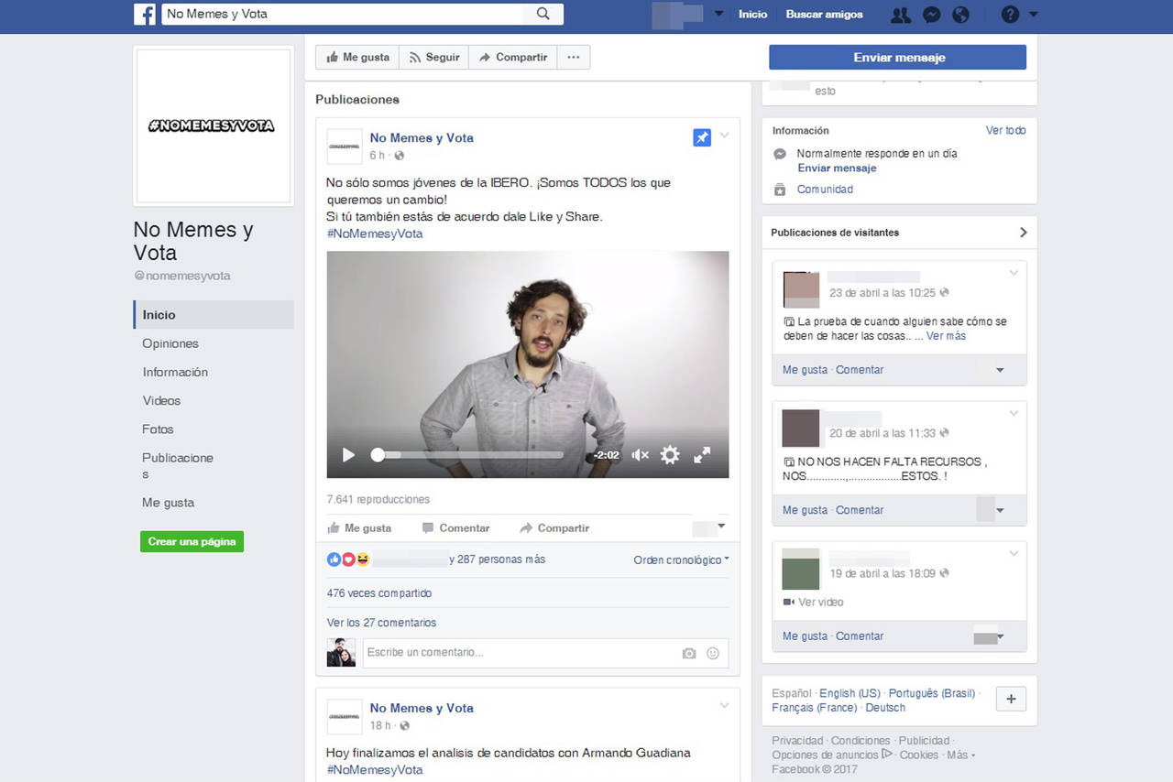Attach a photo with camera icon
The width and height of the screenshot is (1173, 782).
(689, 653)
